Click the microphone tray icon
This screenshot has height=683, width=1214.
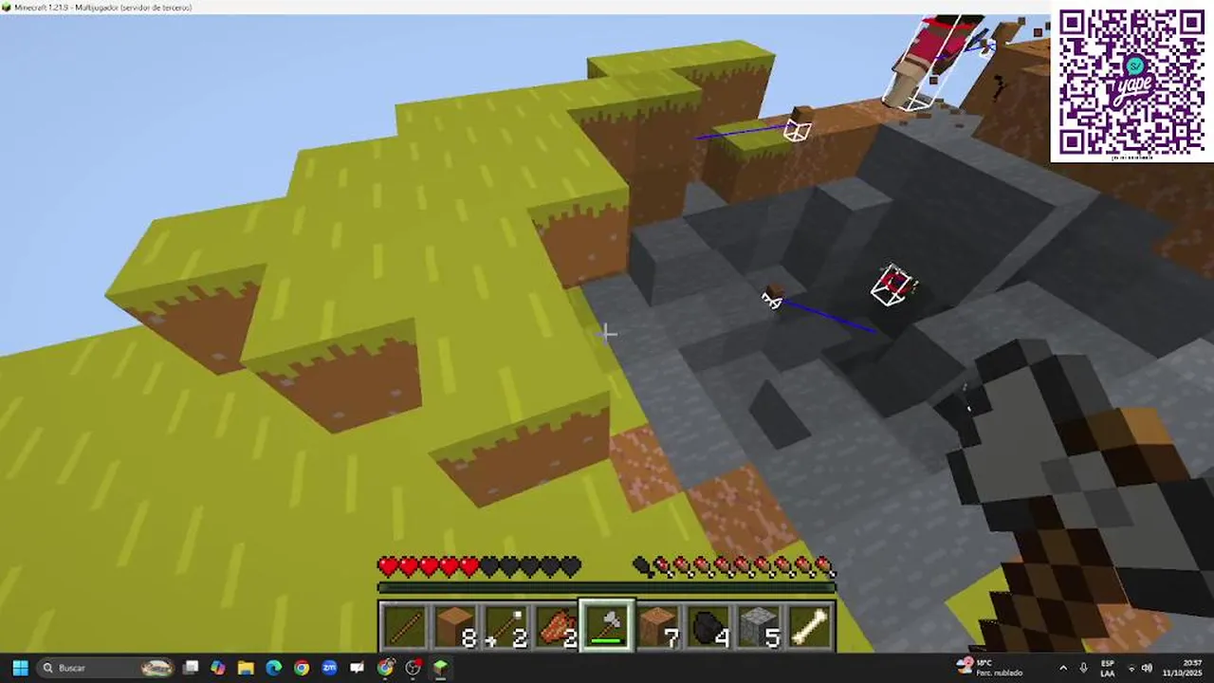click(1083, 668)
